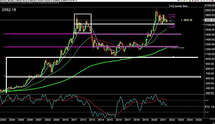Click the 200 SMA 1227.68 annotation
The width and height of the screenshot is (215, 124).
(176, 48)
